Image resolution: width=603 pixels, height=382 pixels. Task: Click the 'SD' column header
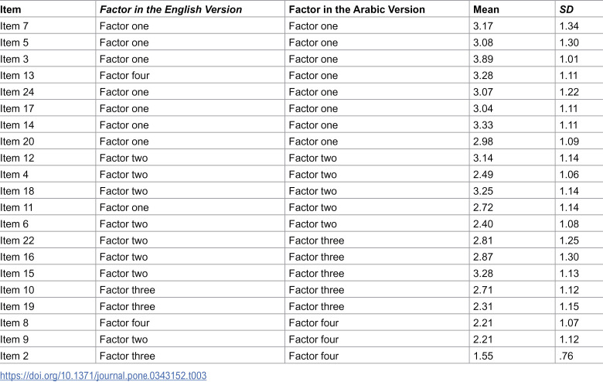[567, 9]
